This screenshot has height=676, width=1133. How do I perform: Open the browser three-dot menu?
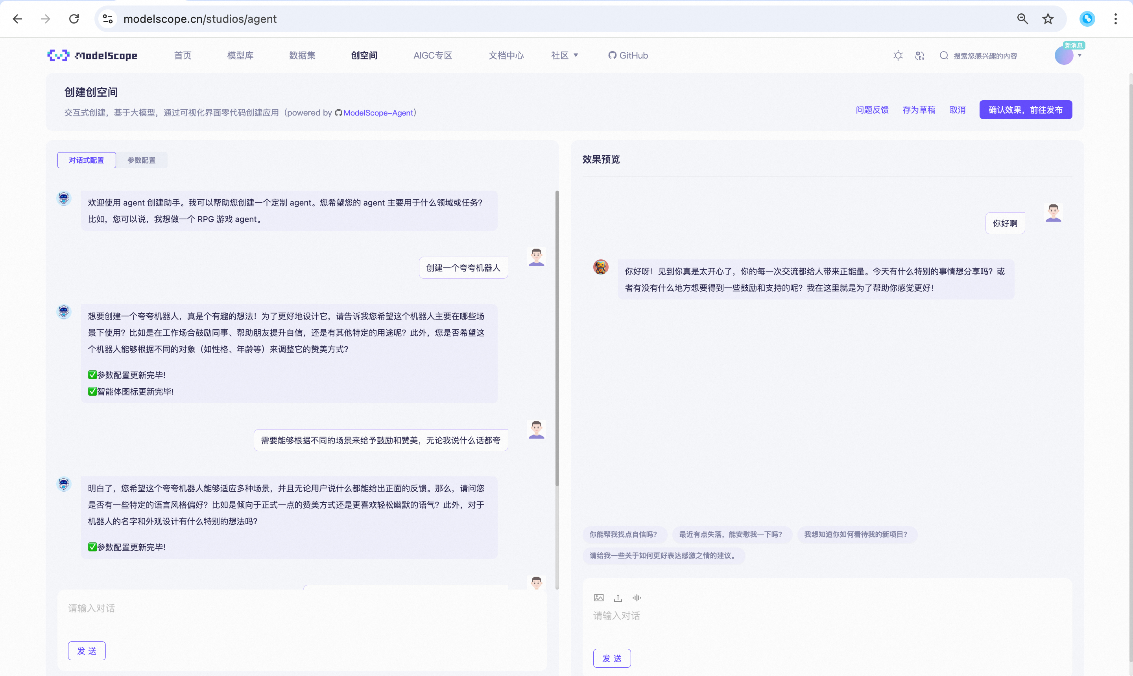(x=1116, y=19)
